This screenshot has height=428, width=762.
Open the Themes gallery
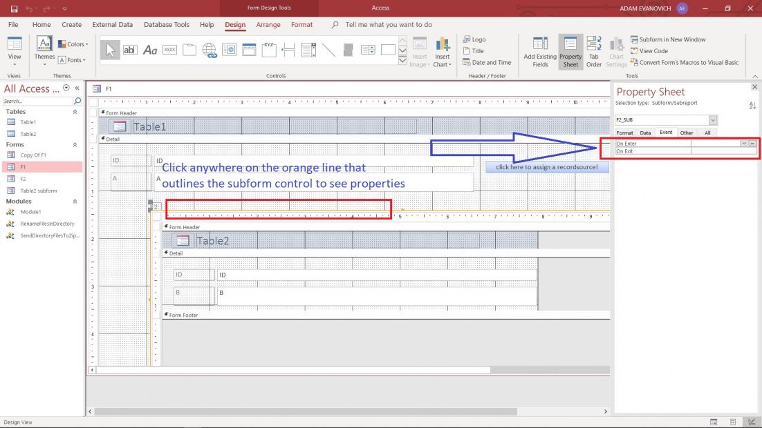[x=44, y=52]
